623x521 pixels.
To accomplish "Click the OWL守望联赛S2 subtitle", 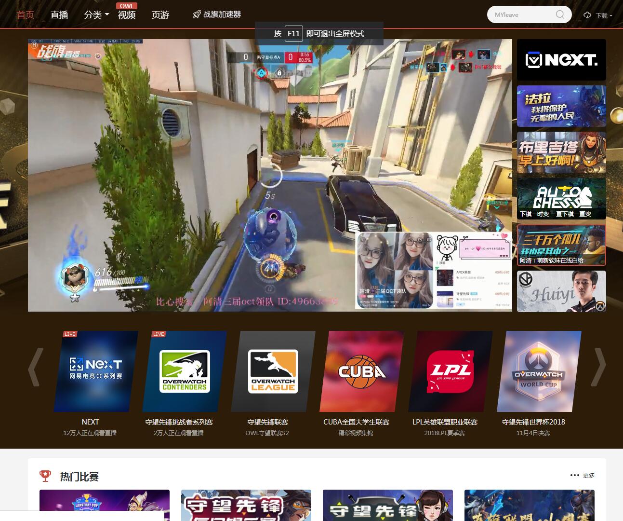I will click(x=267, y=433).
